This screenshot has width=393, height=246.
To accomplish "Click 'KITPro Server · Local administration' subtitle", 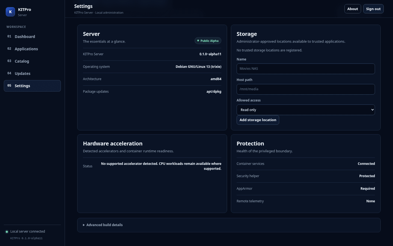I will tap(99, 13).
